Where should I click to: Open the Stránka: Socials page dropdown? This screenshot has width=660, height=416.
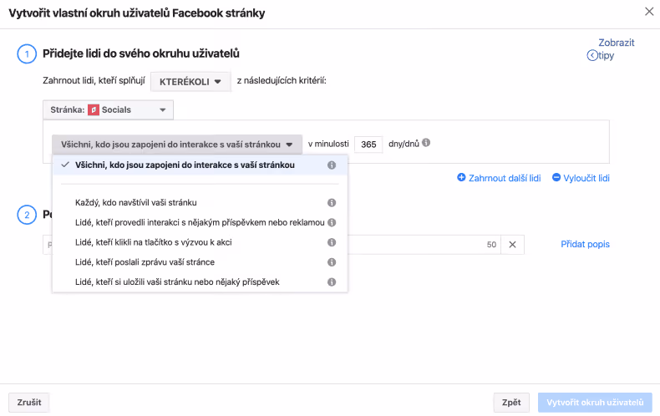[x=108, y=110]
